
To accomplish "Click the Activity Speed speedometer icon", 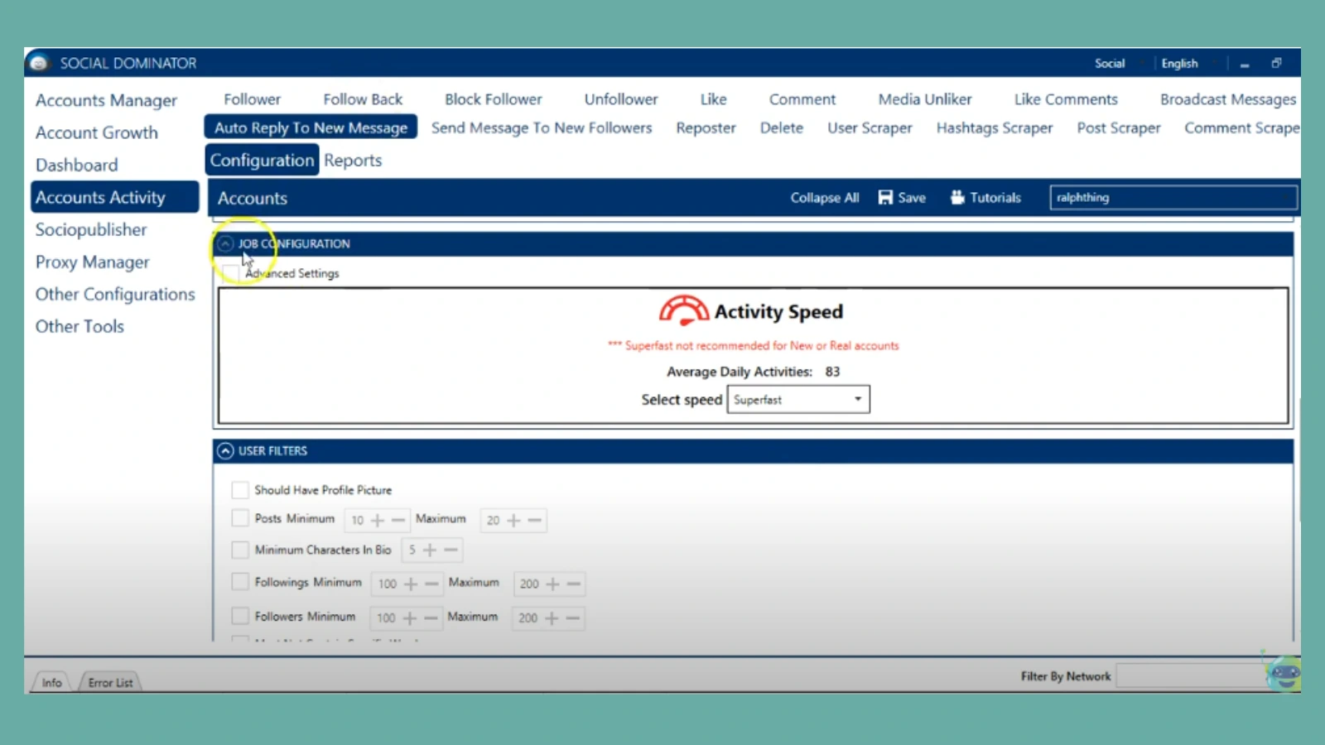I will (683, 310).
